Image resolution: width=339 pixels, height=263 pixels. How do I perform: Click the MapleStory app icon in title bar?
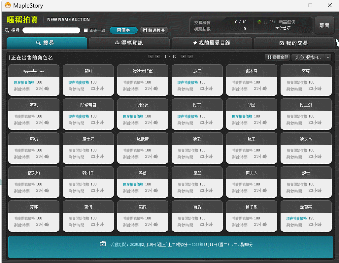pyautogui.click(x=8, y=5)
